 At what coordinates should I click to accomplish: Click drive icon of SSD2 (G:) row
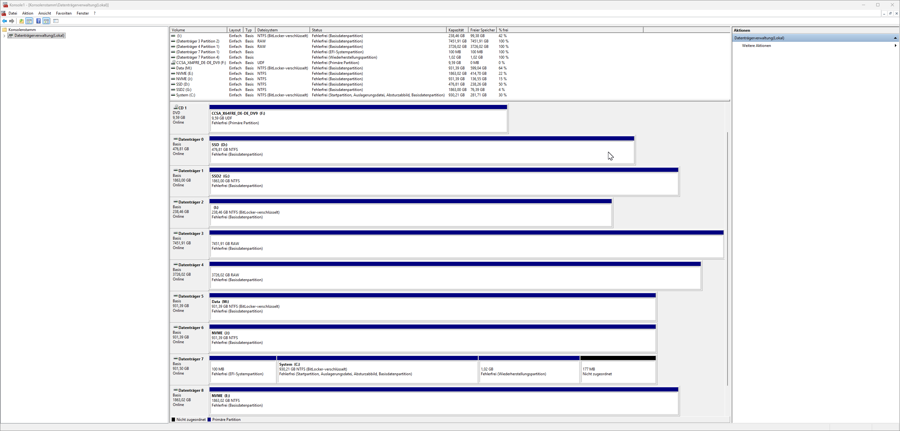coord(173,90)
